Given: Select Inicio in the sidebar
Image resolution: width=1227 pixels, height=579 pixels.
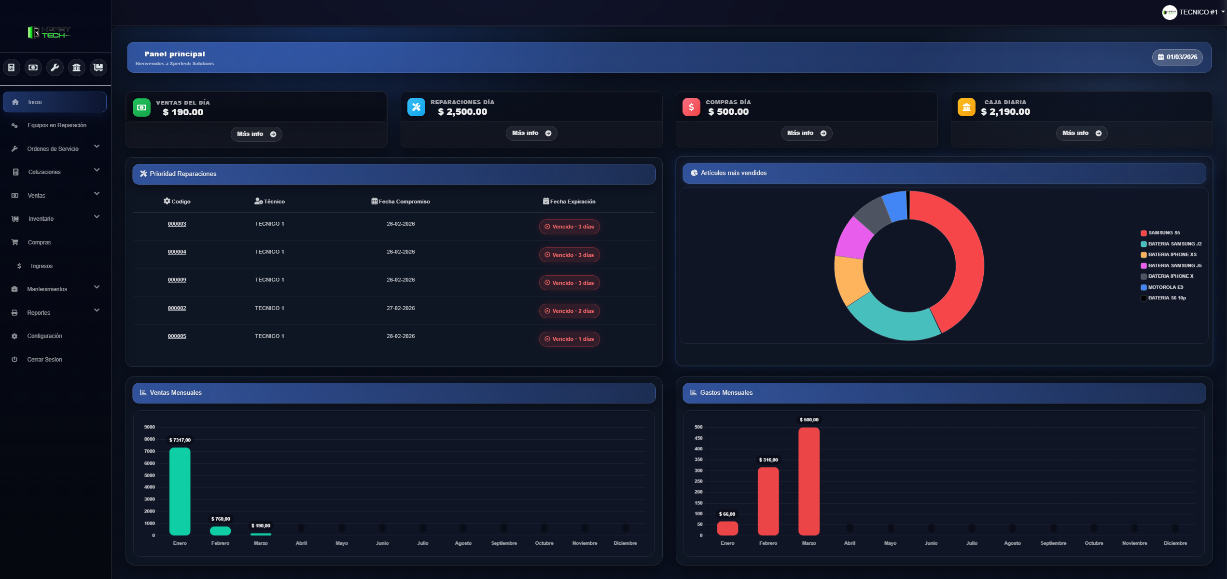Looking at the screenshot, I should 34,102.
